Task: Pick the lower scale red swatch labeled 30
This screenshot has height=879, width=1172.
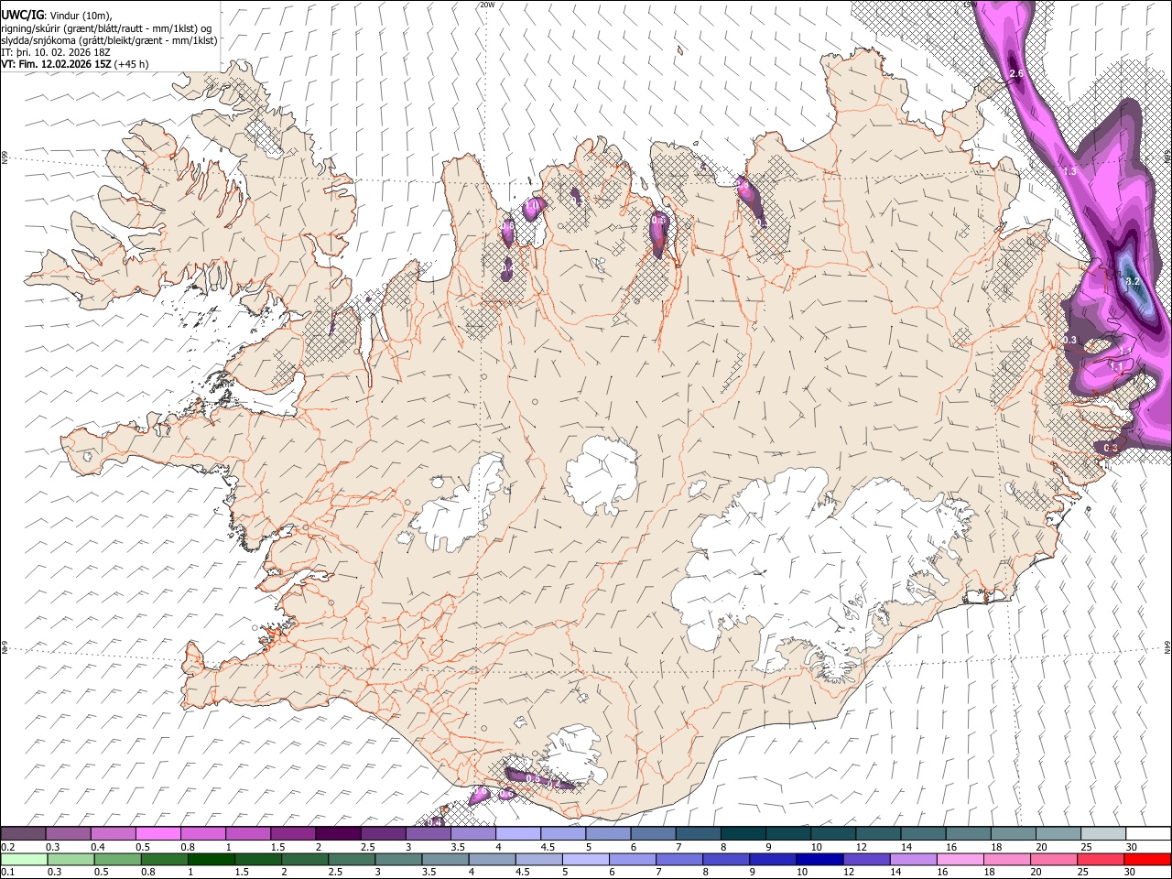Action: pyautogui.click(x=1147, y=859)
